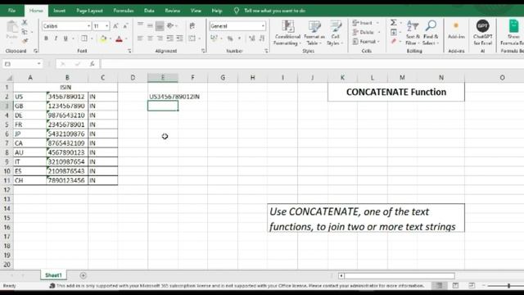524x295 pixels.
Task: Apply the red Font Color
Action: (x=119, y=39)
